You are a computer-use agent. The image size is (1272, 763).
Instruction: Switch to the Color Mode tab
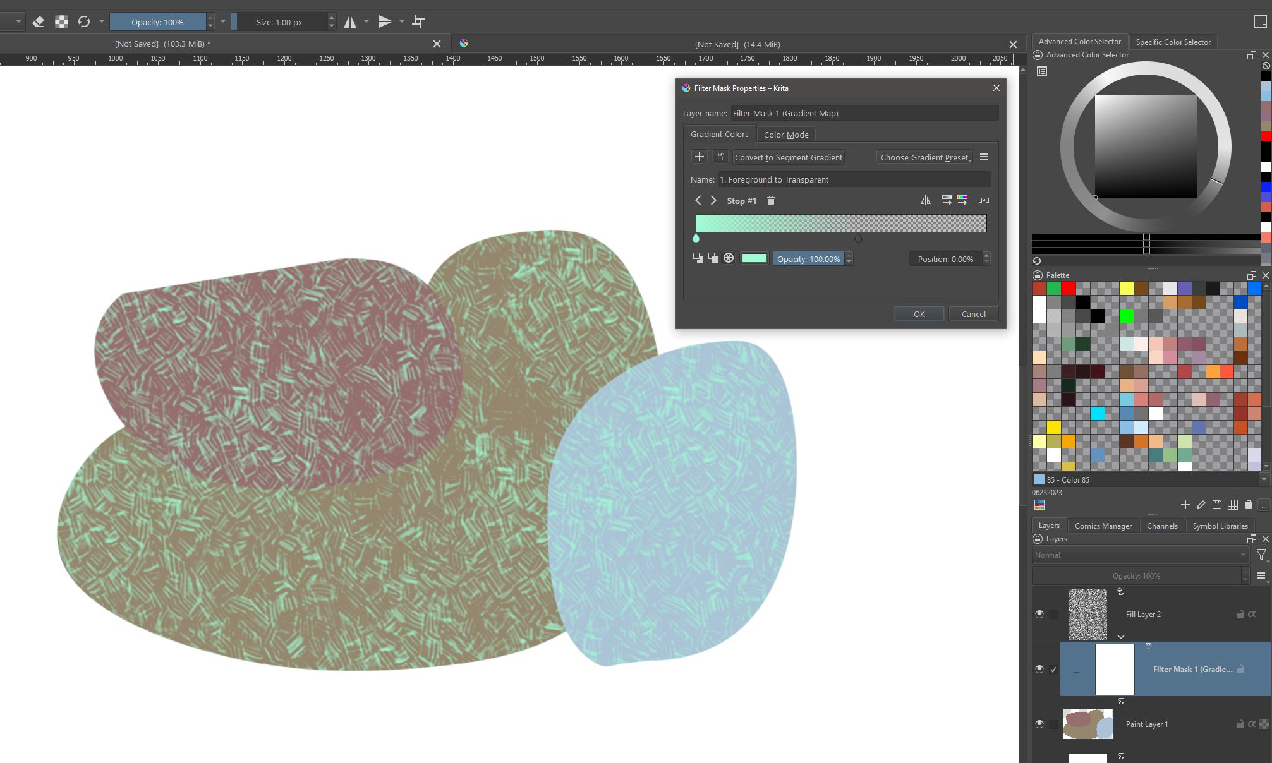[x=785, y=135]
